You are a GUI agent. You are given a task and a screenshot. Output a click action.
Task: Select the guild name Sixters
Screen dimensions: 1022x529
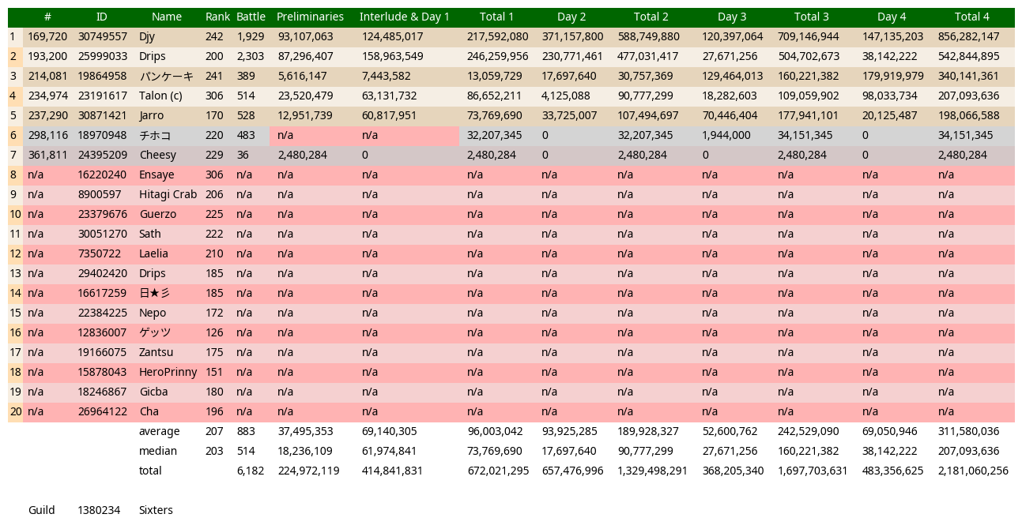156,510
